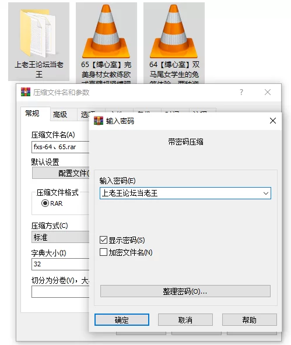The height and width of the screenshot is (345, 291).
Task: Click the 确定 button
Action: pos(122,320)
